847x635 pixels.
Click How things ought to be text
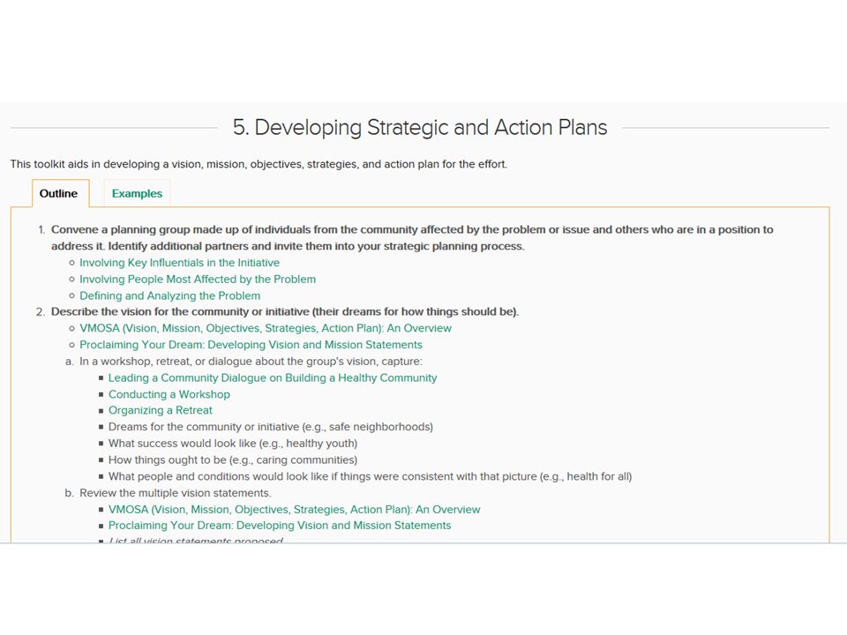[233, 460]
